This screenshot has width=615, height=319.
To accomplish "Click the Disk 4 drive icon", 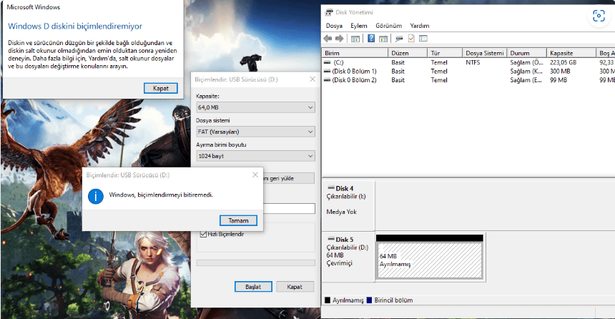I will click(x=331, y=188).
